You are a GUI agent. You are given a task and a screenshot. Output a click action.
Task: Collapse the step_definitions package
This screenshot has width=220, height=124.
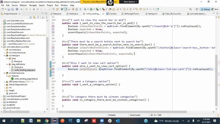tap(7, 64)
